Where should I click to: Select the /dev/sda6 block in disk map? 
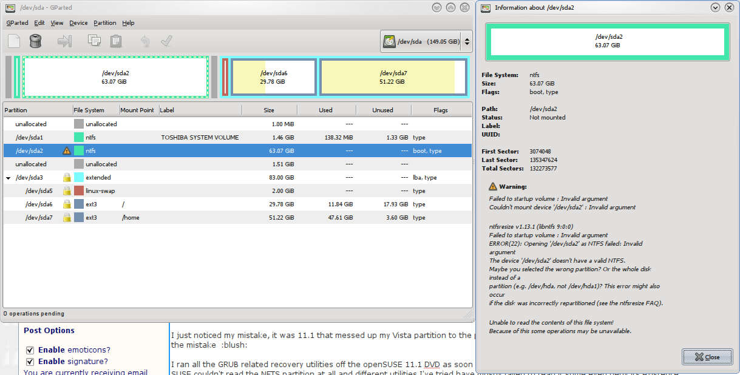click(273, 77)
